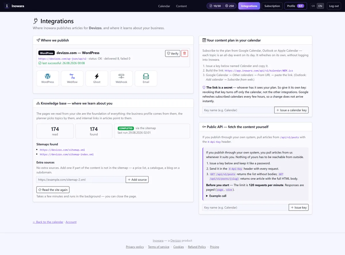Switch language to SR
Viewport: 345px width, 255px height.
tap(313, 6)
